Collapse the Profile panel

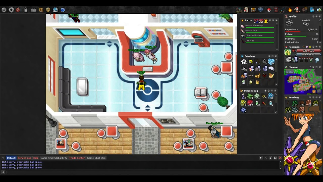(316, 16)
